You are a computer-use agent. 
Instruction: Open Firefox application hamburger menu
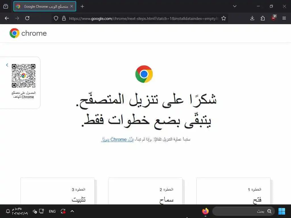284,18
